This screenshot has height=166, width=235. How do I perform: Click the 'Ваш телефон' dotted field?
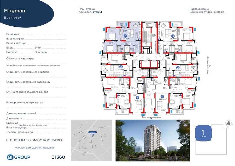(x=45, y=39)
